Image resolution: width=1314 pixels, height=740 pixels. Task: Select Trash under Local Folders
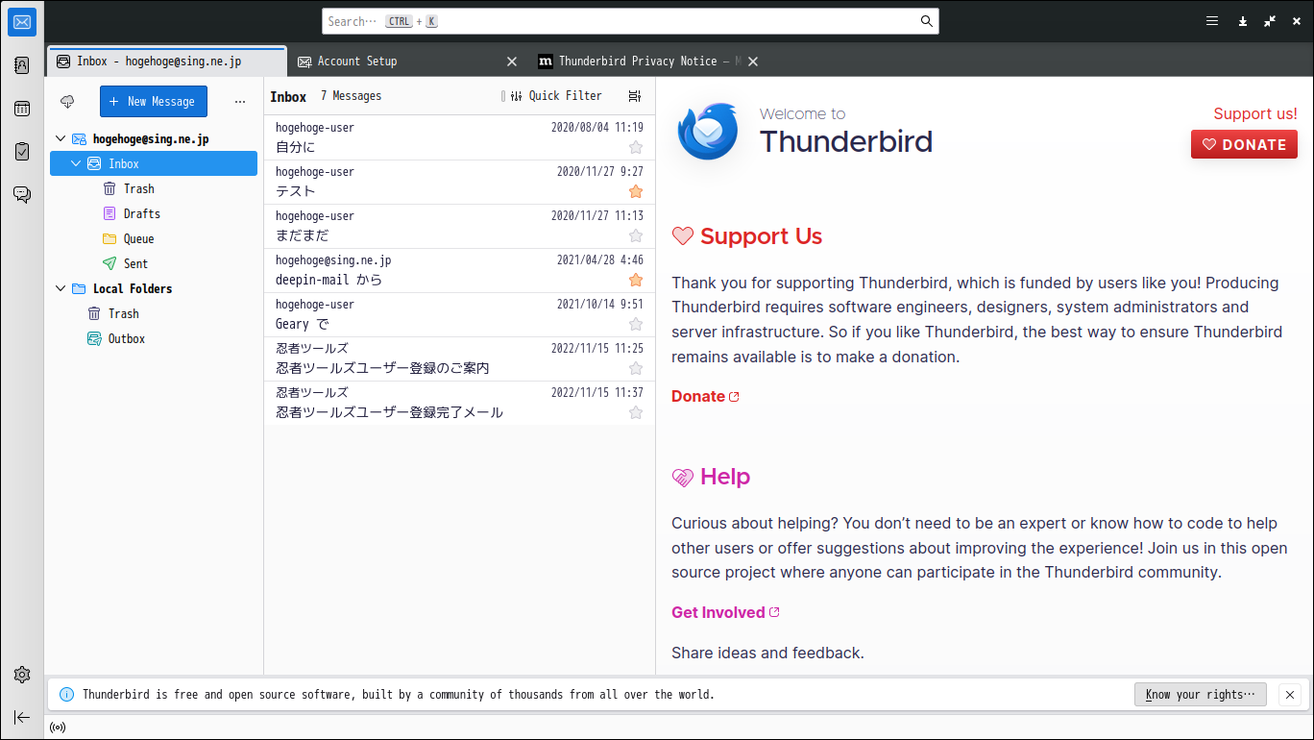click(154, 314)
